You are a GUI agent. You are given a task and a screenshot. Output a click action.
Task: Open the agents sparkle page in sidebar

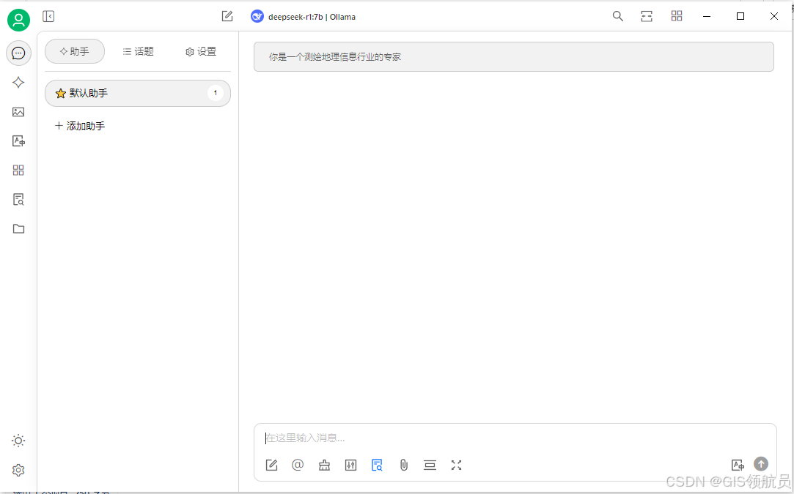19,83
